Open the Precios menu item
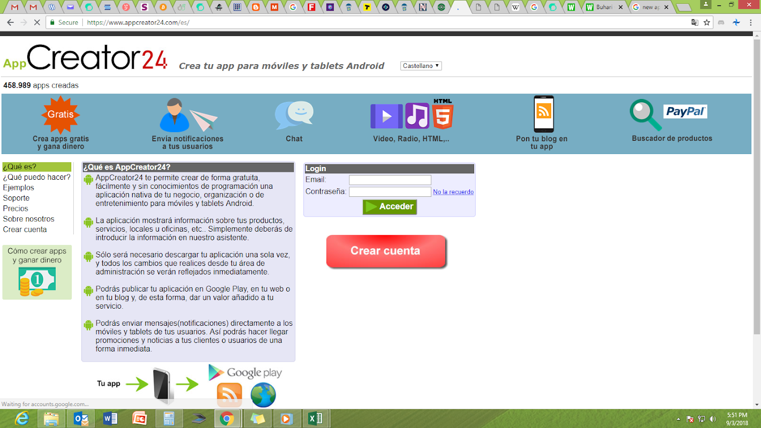The height and width of the screenshot is (428, 761). (16, 209)
